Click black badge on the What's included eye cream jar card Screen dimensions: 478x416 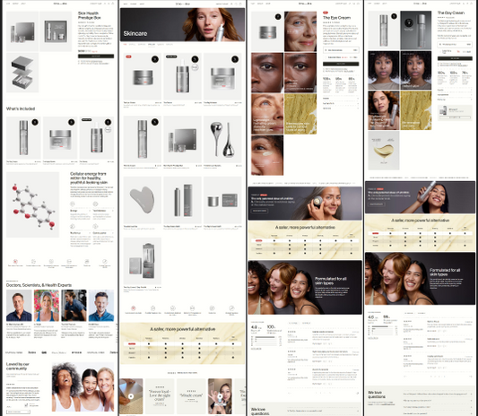tap(72, 122)
